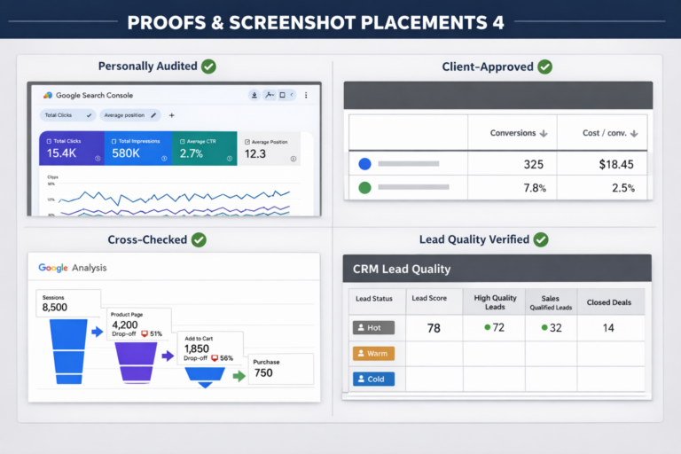Select the Average CTR metric card
The width and height of the screenshot is (681, 454).
[x=205, y=148]
